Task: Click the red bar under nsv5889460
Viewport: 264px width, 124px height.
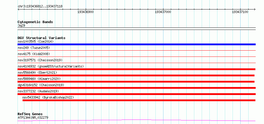Action: pyautogui.click(x=136, y=82)
